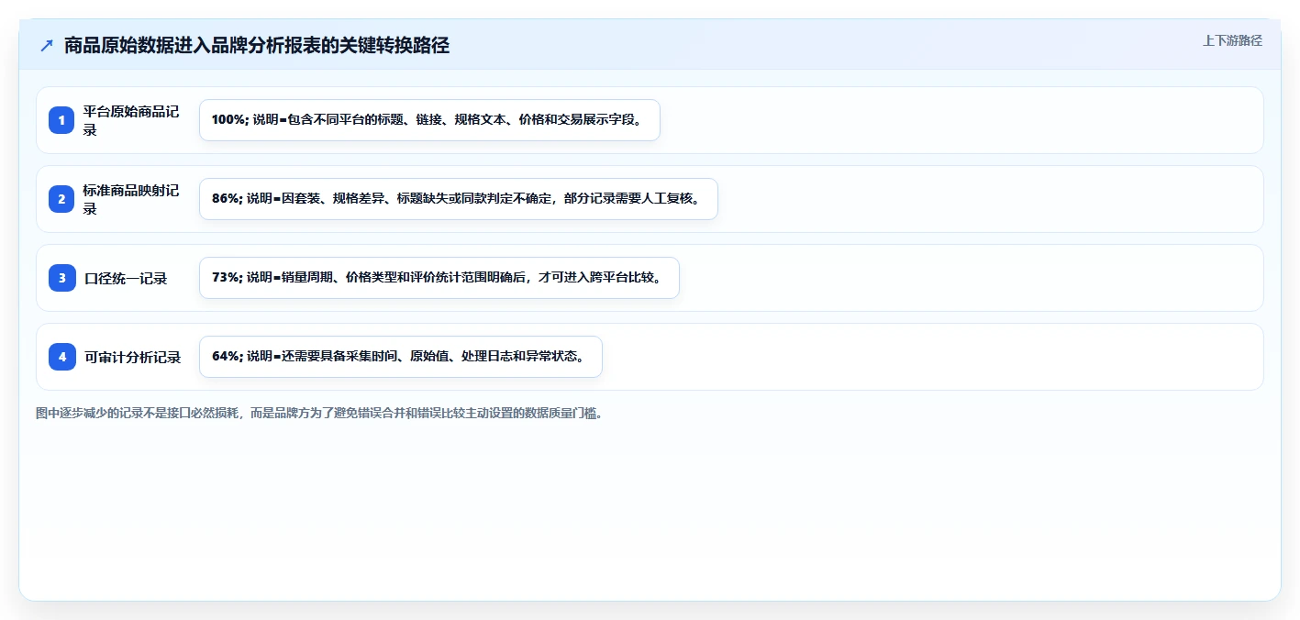
Task: Click the 100% description box
Action: pos(429,120)
